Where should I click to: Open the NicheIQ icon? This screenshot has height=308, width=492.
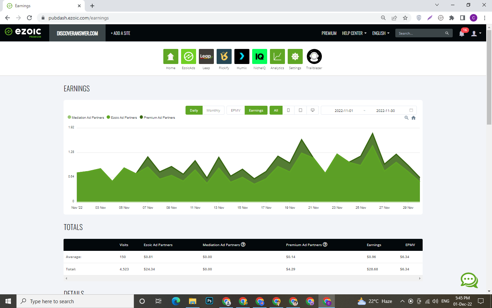[x=259, y=56]
